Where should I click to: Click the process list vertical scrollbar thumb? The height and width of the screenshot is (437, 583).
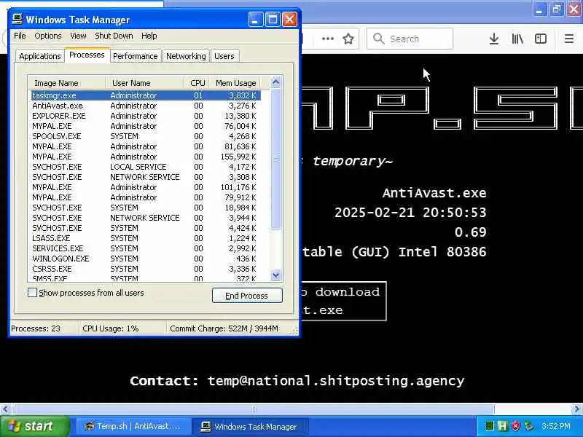(x=276, y=159)
